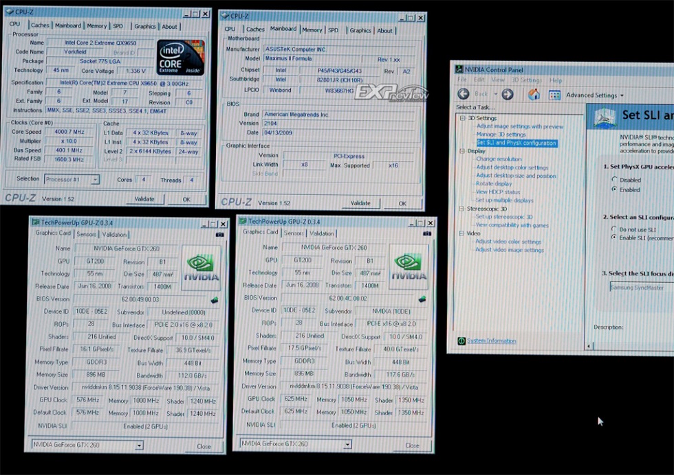674x475 pixels.
Task: Choose the Enable SLI radio button
Action: click(613, 237)
